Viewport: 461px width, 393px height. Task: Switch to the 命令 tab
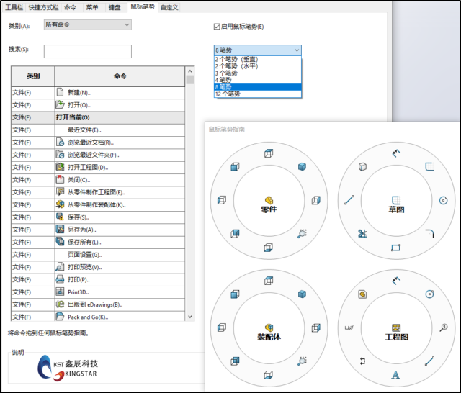click(70, 7)
